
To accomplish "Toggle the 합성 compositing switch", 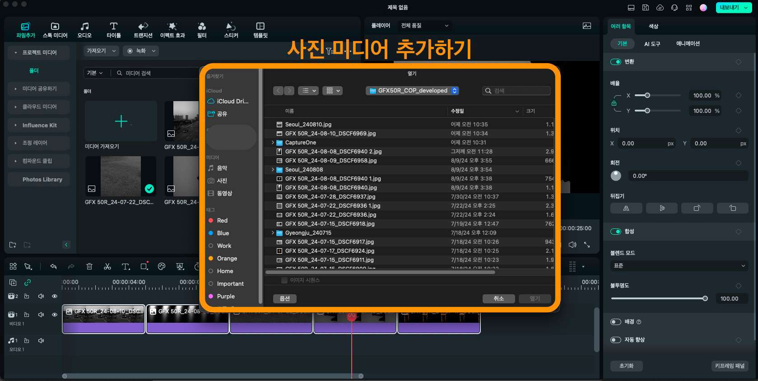I will tap(616, 232).
